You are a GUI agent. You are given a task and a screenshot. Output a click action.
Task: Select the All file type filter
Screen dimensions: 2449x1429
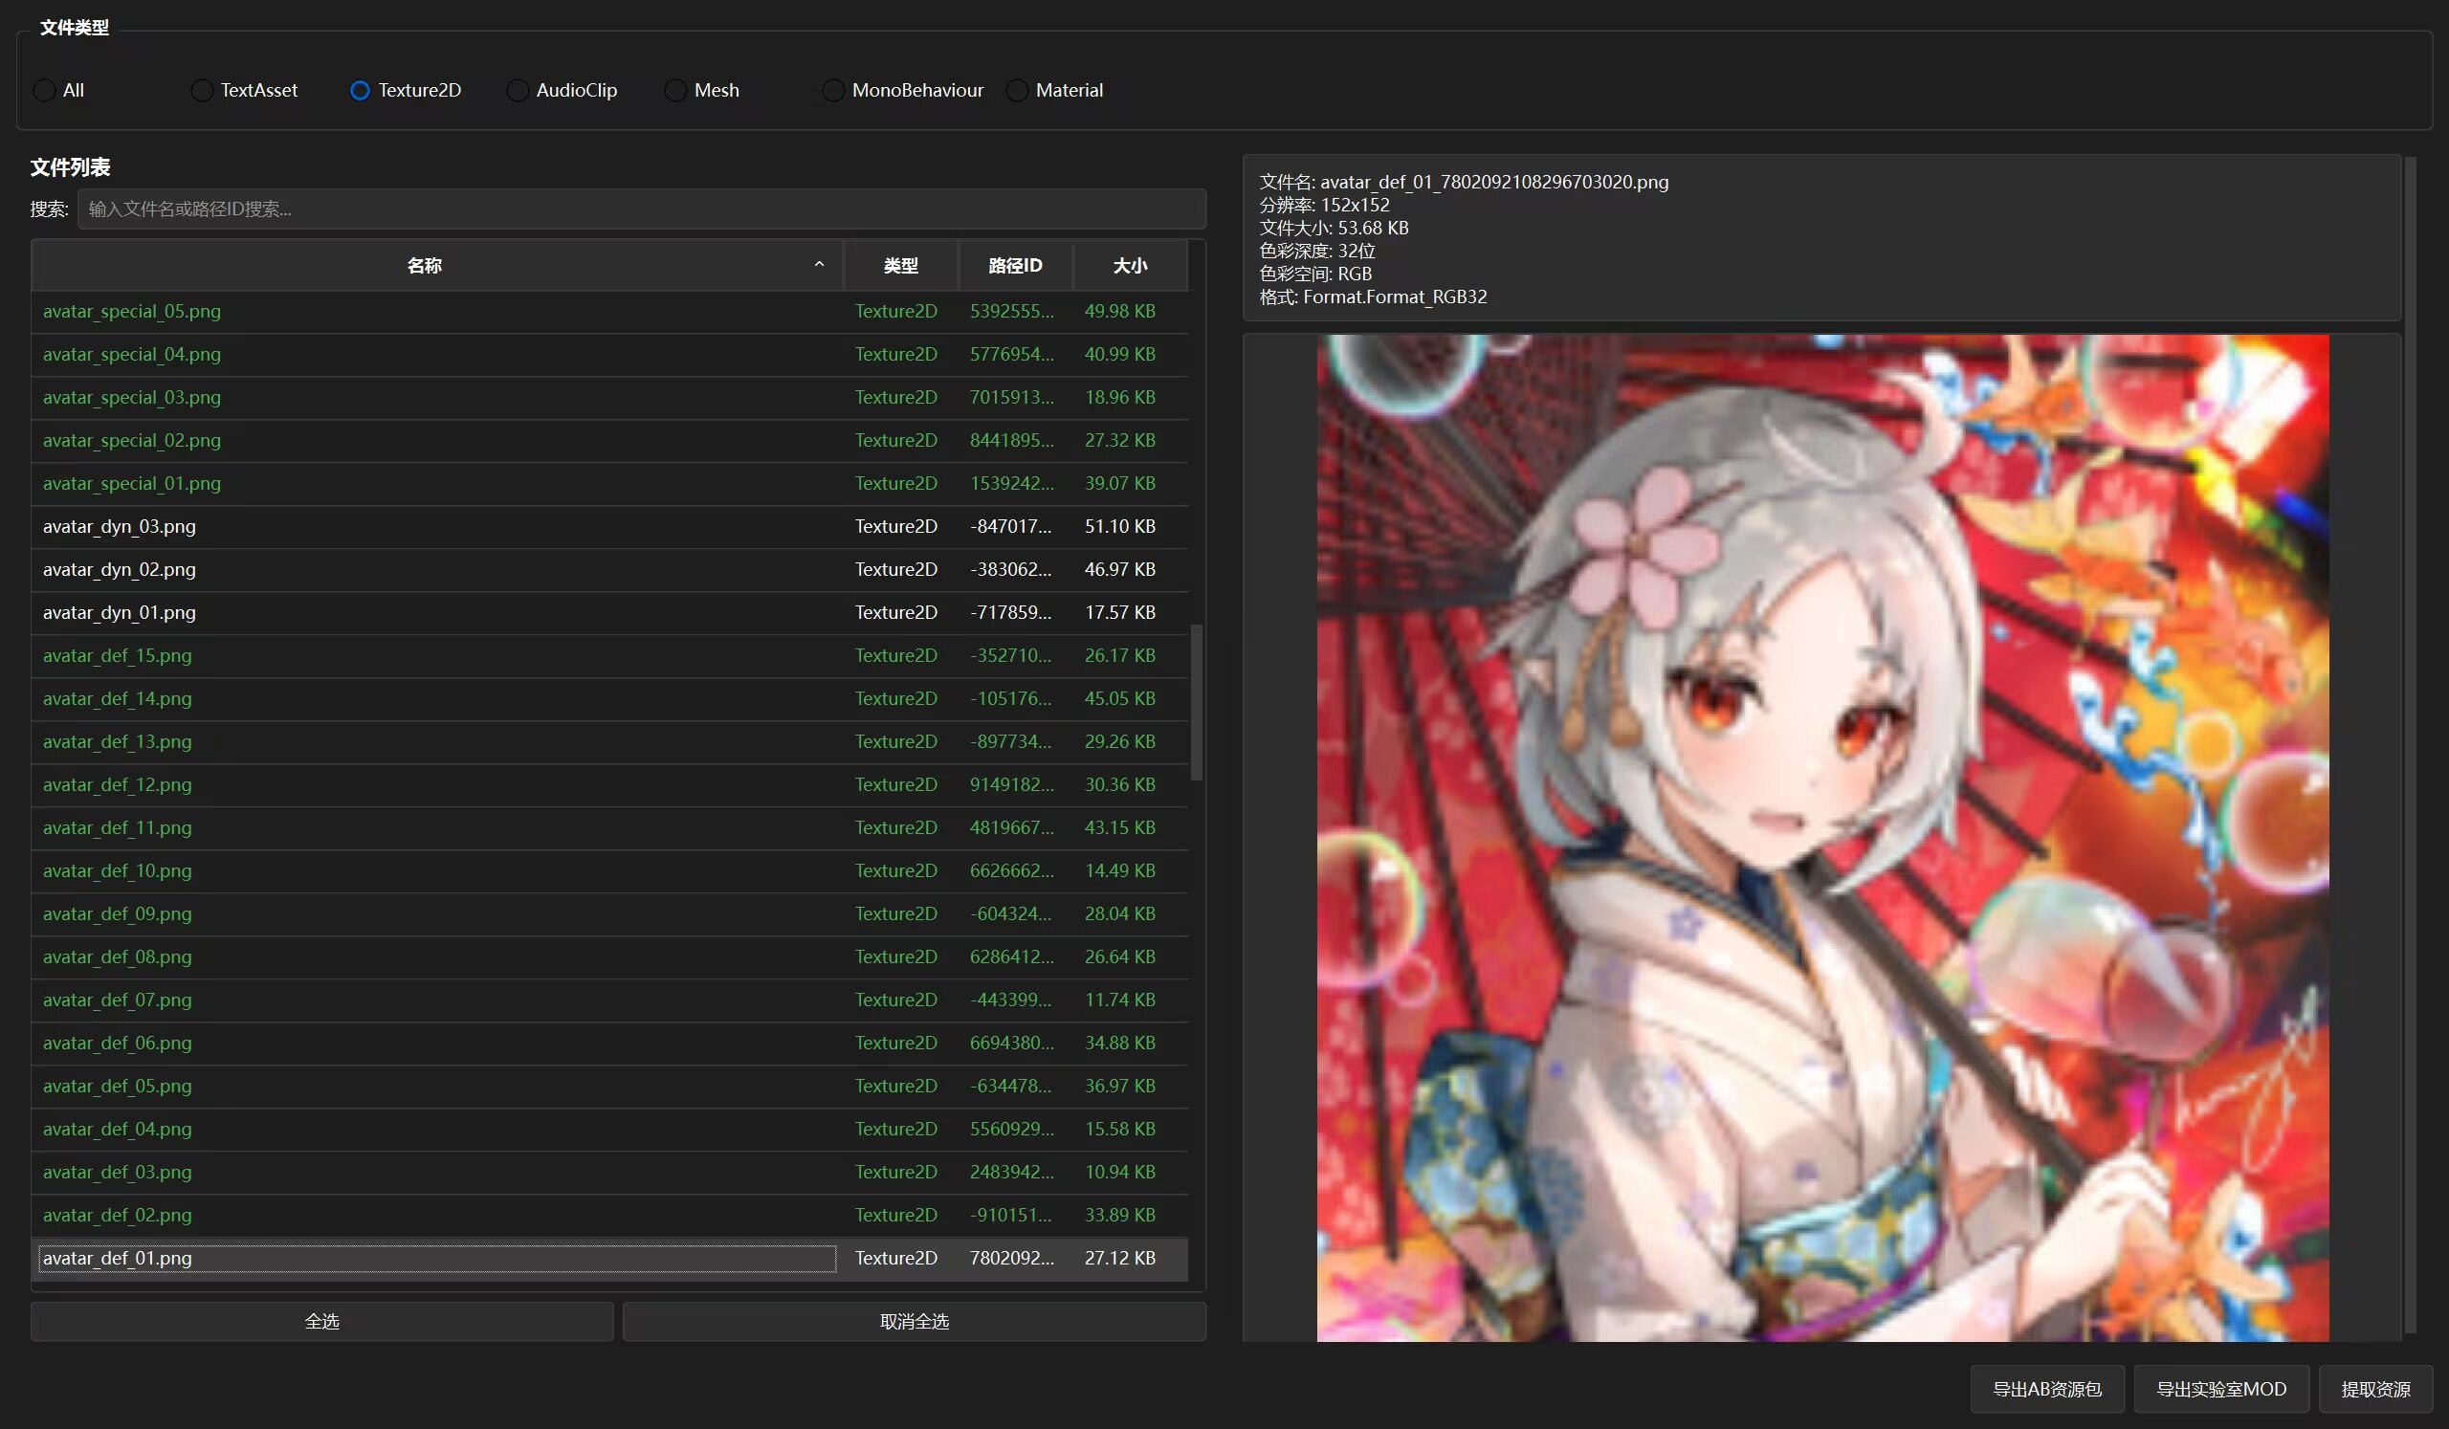43,89
